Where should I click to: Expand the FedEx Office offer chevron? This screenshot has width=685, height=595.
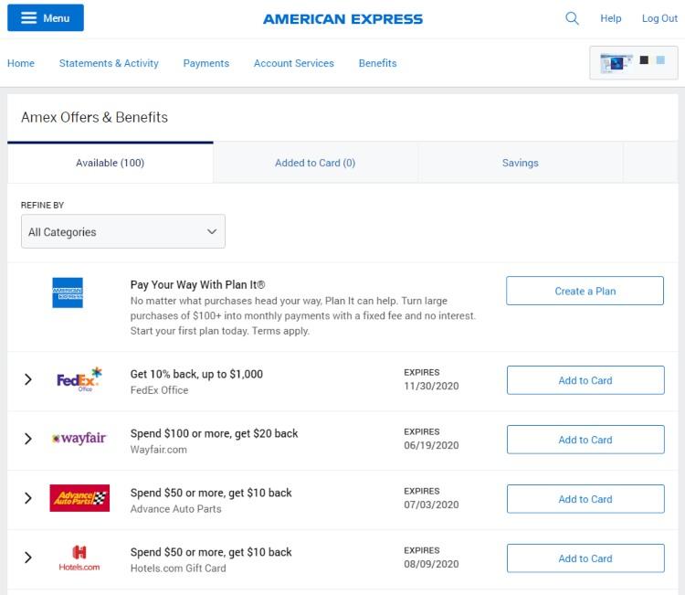coord(28,379)
